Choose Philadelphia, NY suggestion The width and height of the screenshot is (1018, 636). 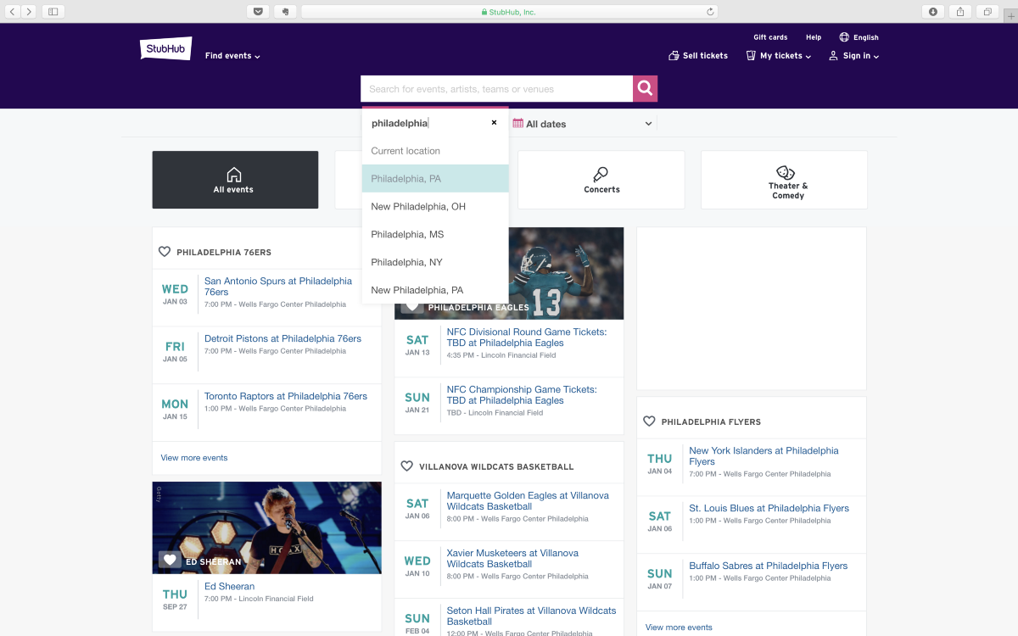tap(435, 262)
